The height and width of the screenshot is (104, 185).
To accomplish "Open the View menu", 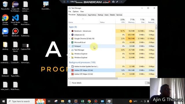I will tap(82, 12).
